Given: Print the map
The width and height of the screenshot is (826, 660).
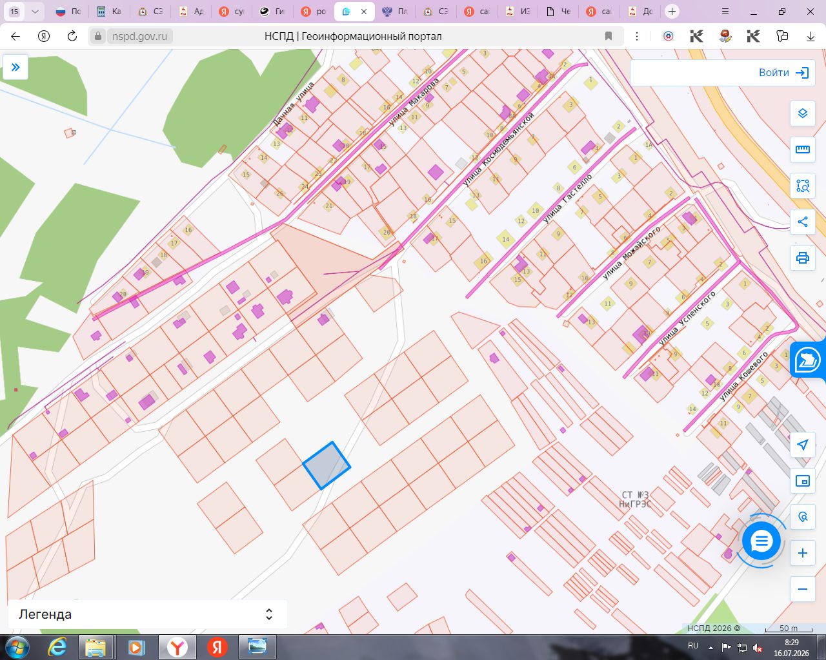Looking at the screenshot, I should [803, 258].
